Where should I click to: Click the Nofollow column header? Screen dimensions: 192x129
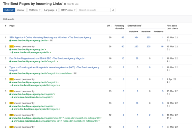pos(146,32)
